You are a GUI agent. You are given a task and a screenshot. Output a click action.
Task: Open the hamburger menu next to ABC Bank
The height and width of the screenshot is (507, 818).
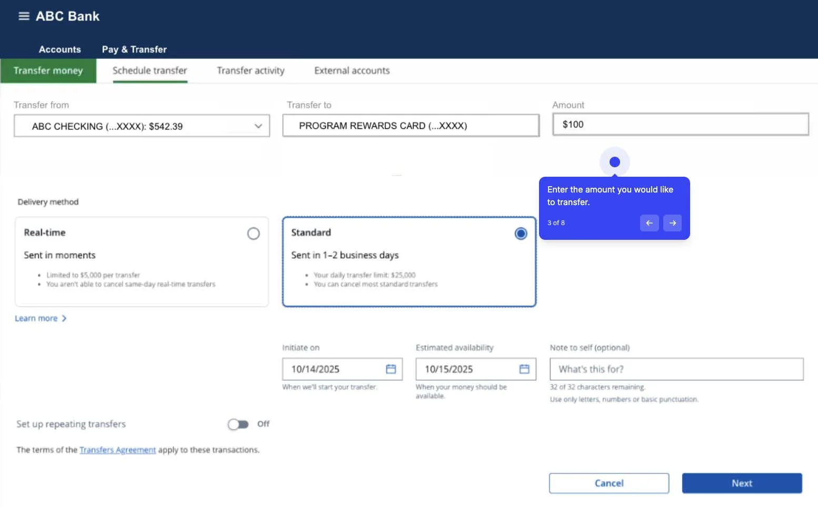pyautogui.click(x=24, y=16)
